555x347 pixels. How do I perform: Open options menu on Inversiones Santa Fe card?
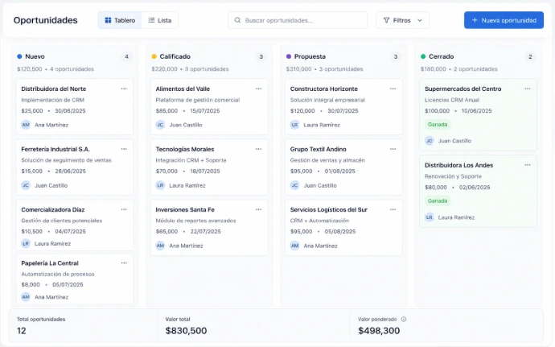(x=258, y=209)
